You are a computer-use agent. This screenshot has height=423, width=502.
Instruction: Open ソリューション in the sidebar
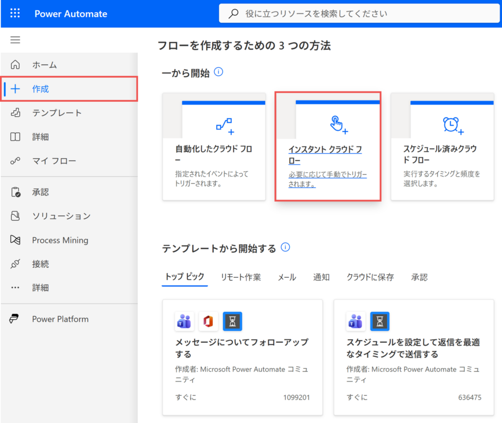pos(61,216)
